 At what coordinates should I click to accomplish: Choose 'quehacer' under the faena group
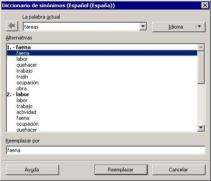point(27,65)
